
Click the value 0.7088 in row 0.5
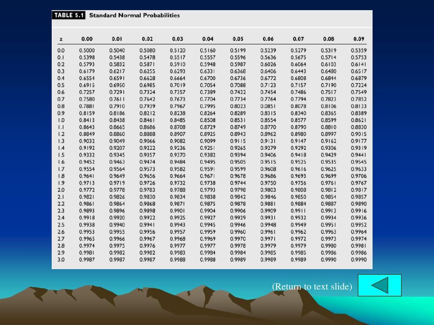click(238, 85)
